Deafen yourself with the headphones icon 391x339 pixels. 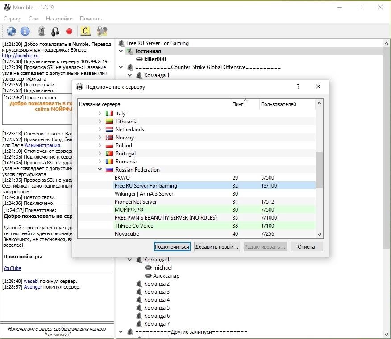click(55, 32)
